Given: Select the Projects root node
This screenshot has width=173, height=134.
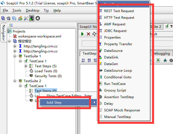Looking at the screenshot, I should pos(19,31).
